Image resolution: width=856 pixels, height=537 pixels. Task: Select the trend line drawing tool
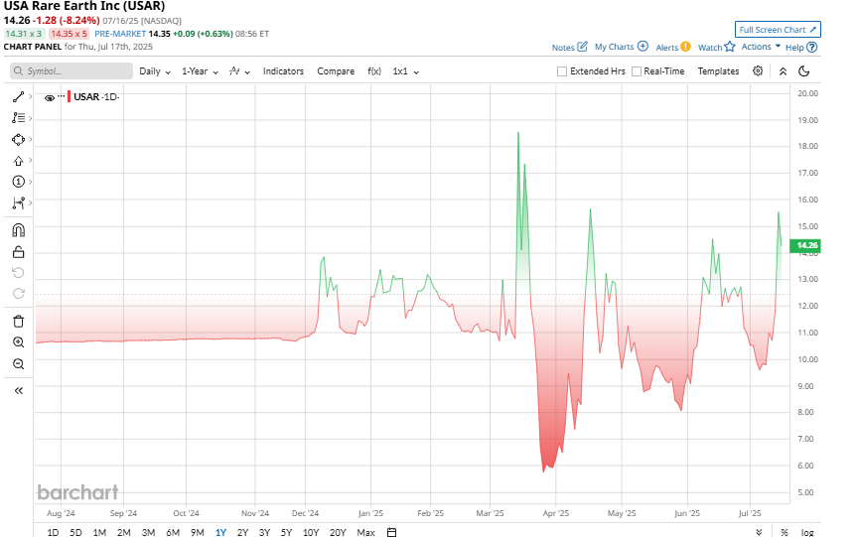tap(18, 97)
